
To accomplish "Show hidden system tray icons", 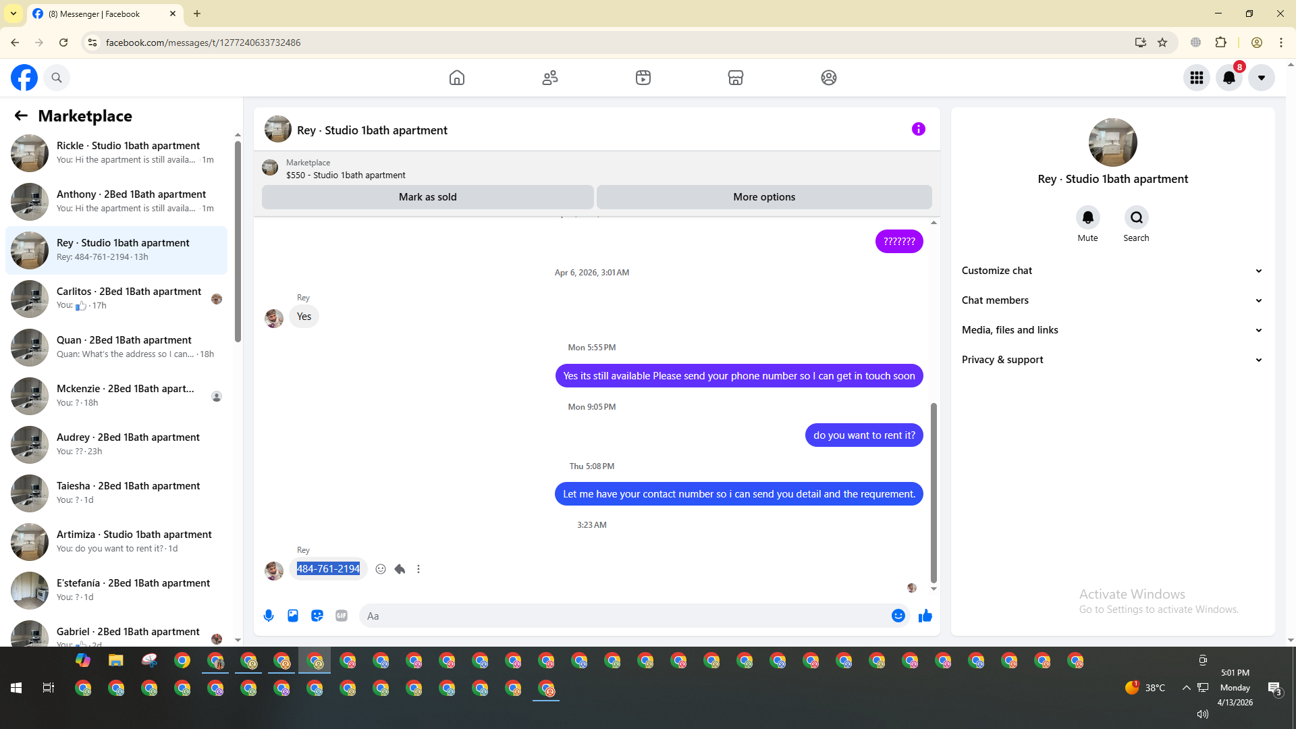I will 1186,688.
